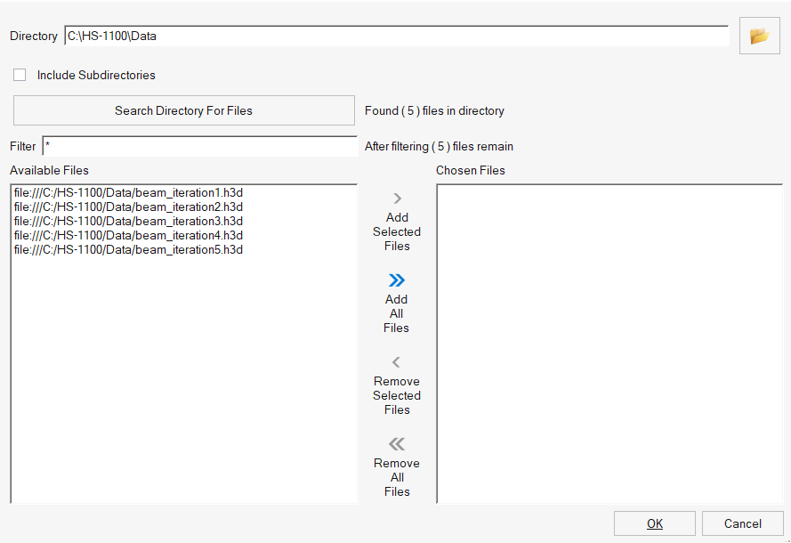Click the single right chevron Add Selected icon
The image size is (791, 543).
coord(397,199)
